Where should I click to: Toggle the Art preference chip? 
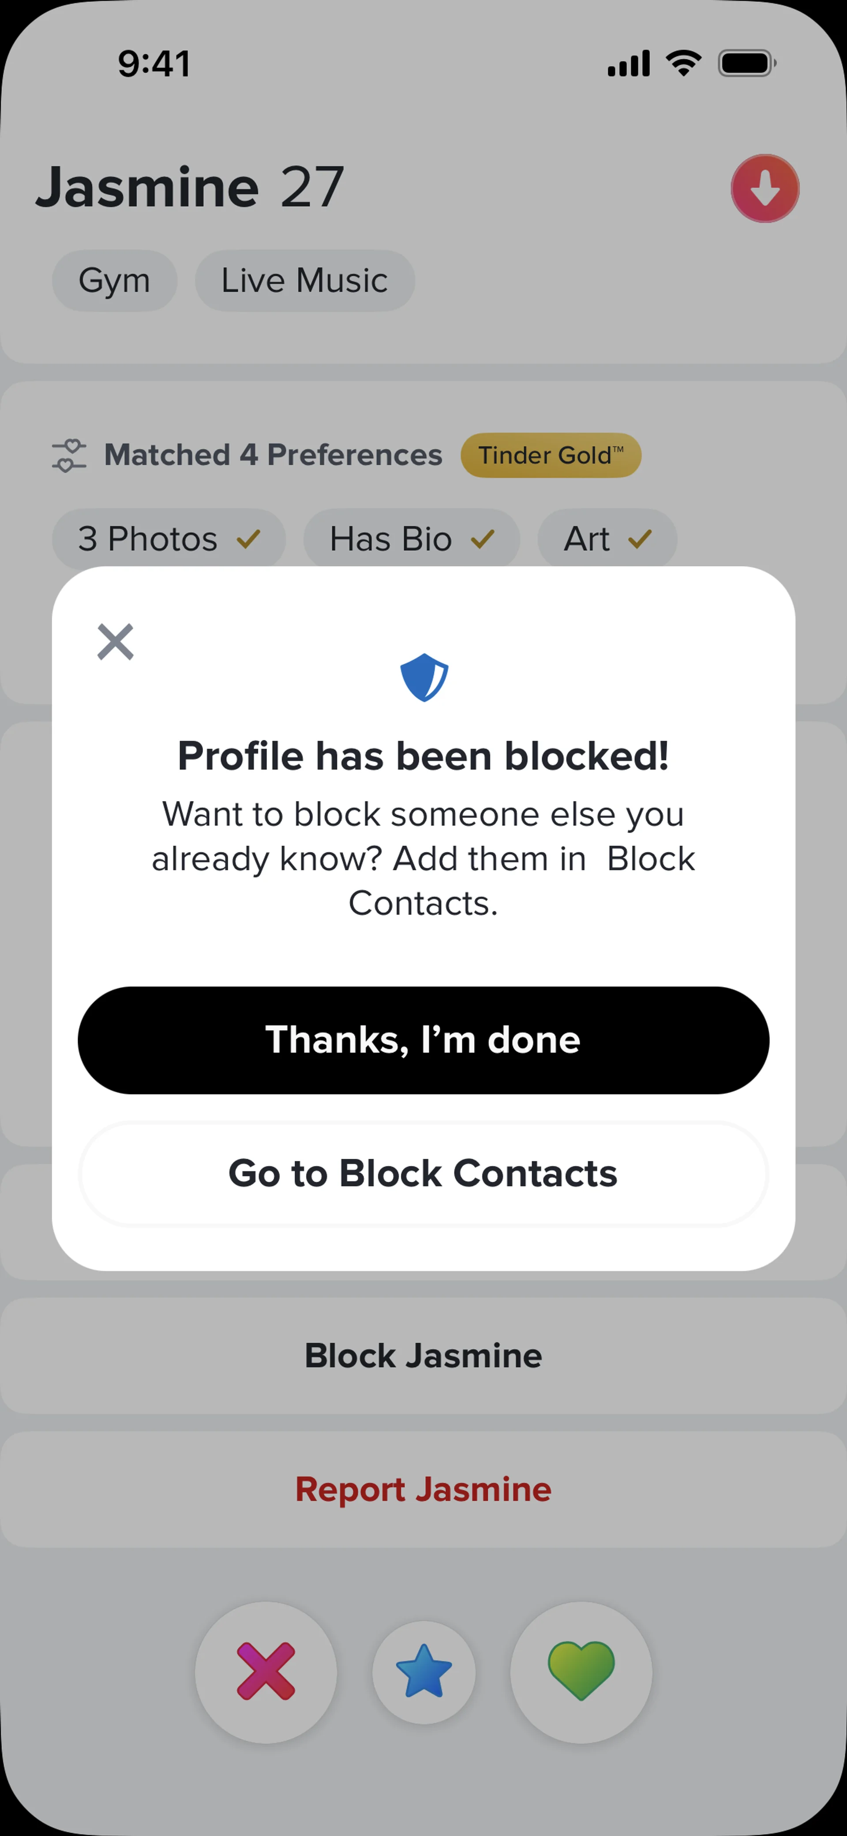click(607, 539)
